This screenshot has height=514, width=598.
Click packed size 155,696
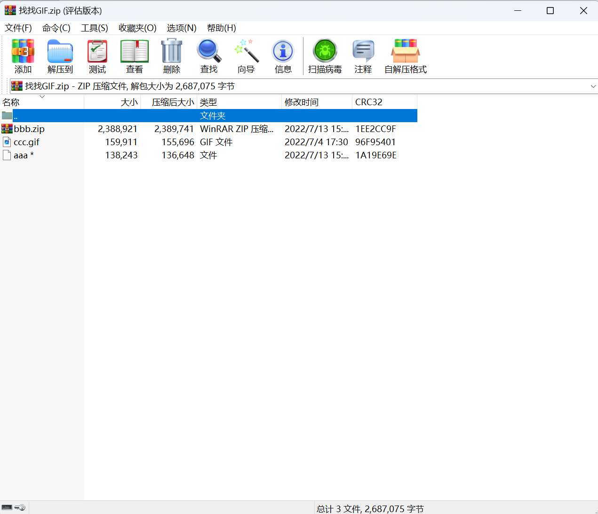pos(178,142)
